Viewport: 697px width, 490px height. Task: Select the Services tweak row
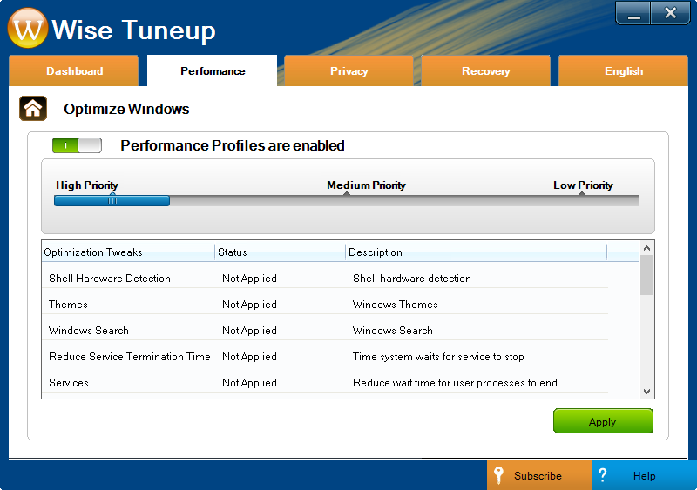coord(325,383)
